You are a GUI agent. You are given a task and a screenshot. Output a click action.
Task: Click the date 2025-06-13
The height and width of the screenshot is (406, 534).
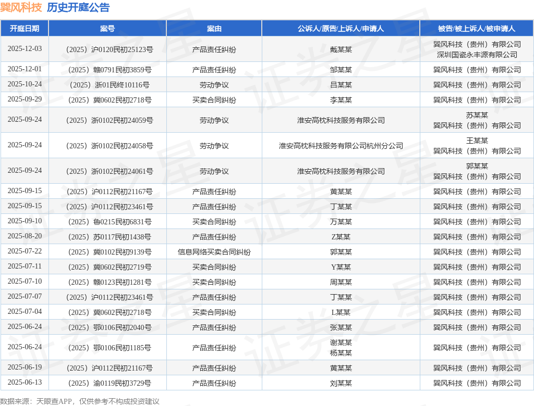[25, 382]
